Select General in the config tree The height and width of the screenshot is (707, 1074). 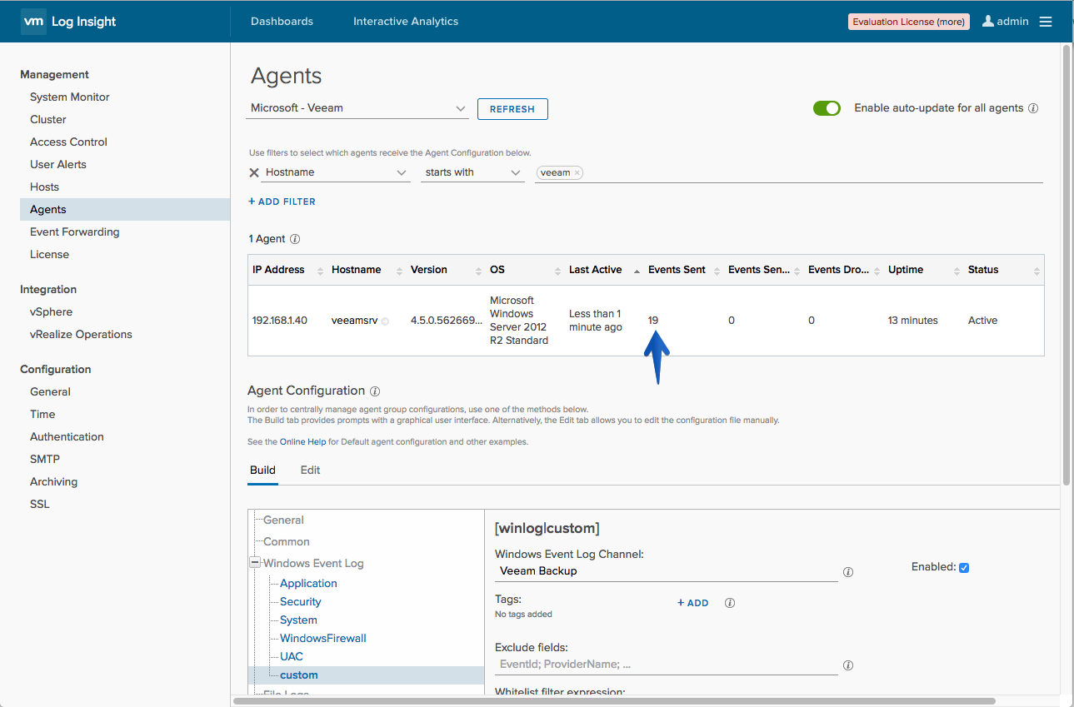(x=283, y=520)
